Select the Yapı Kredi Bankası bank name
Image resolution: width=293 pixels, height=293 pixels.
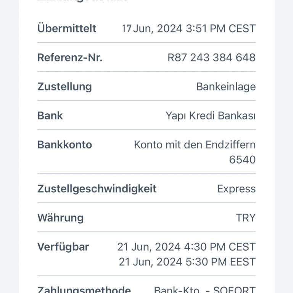pyautogui.click(x=211, y=116)
